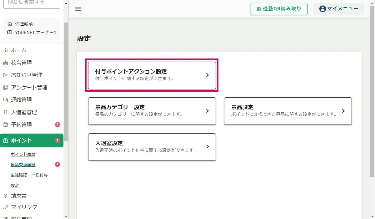Click the door icon beside 入退室管理
375x219 pixels.
click(x=5, y=112)
